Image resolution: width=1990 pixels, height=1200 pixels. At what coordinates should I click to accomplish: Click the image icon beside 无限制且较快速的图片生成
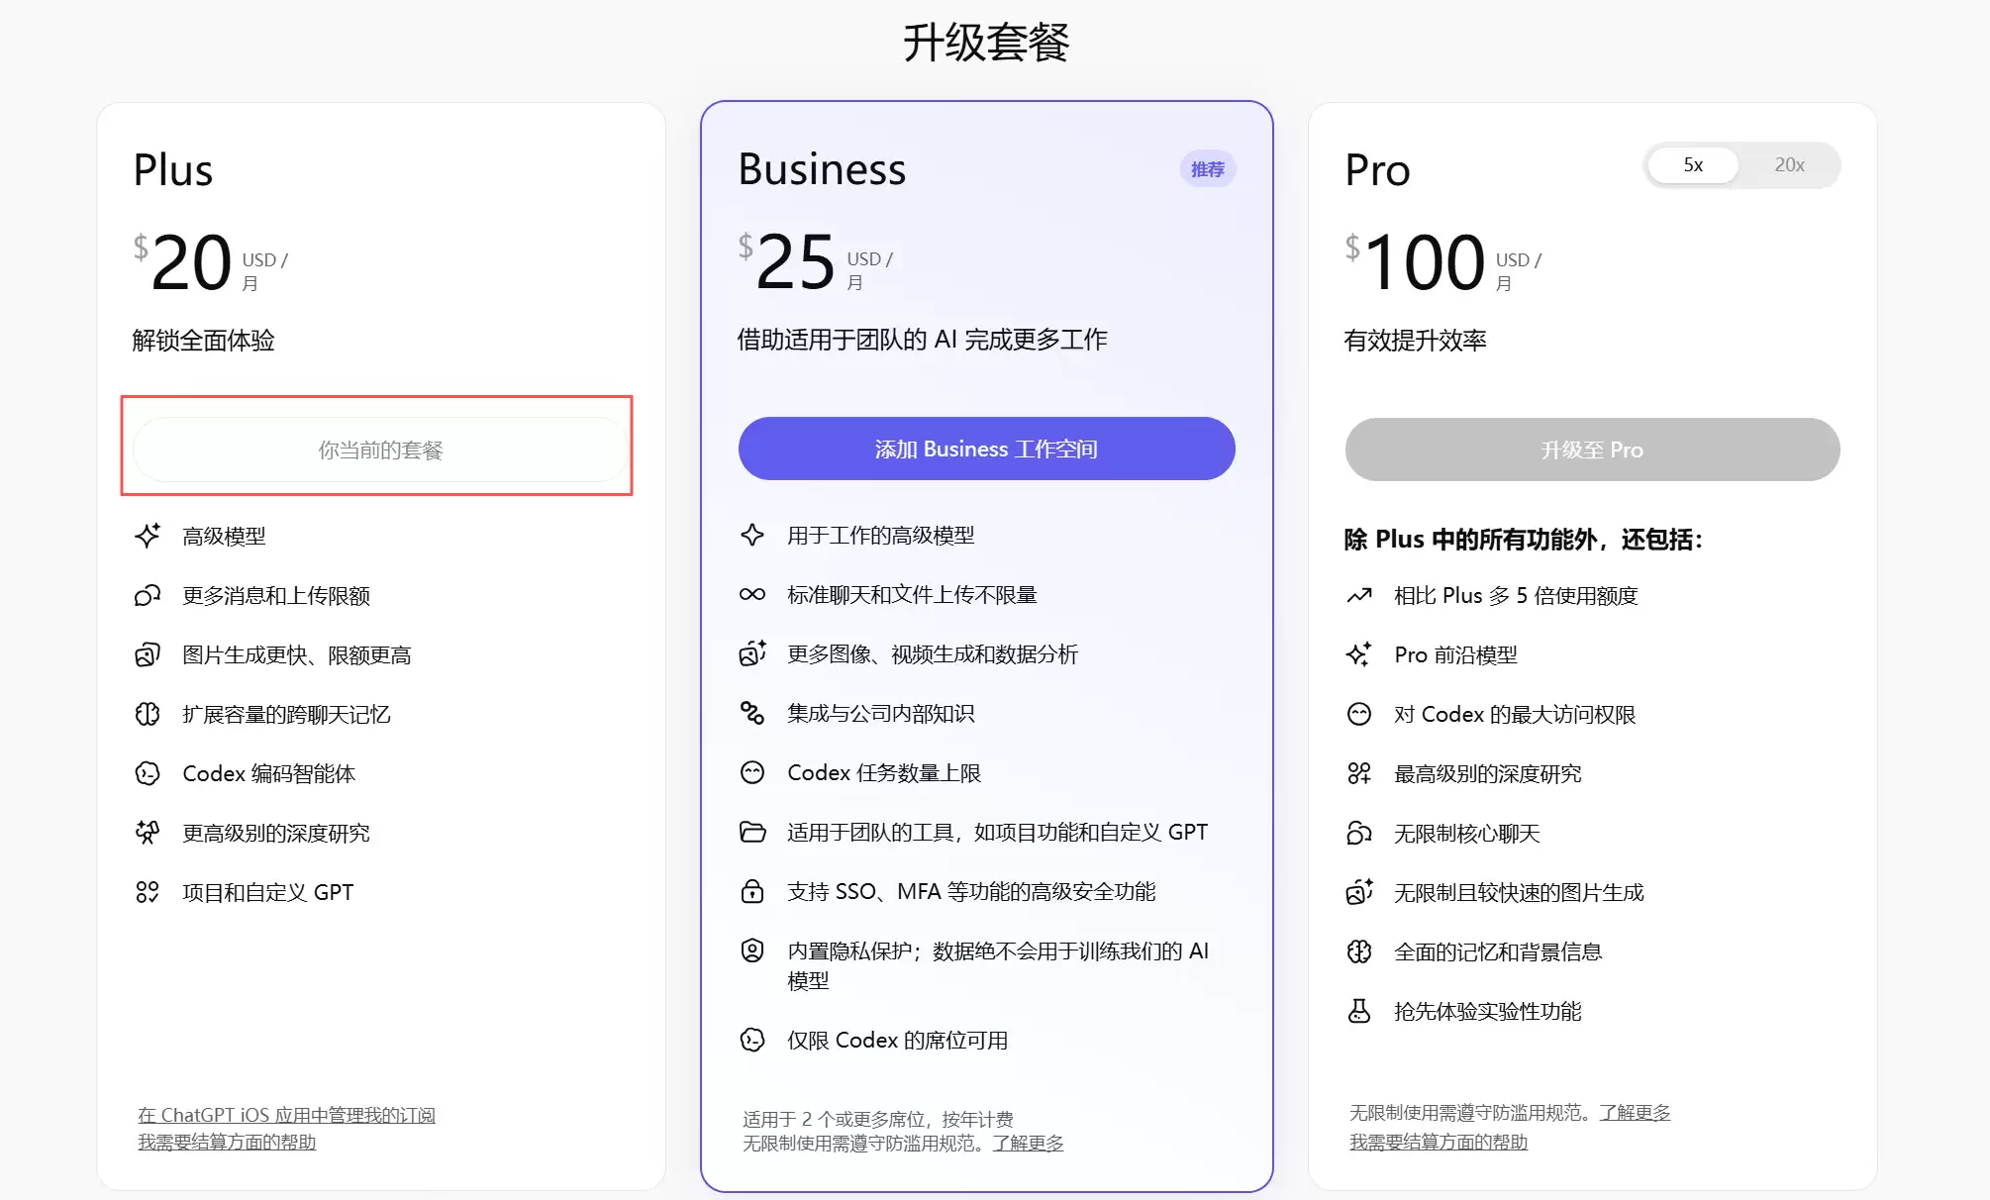pyautogui.click(x=1359, y=892)
